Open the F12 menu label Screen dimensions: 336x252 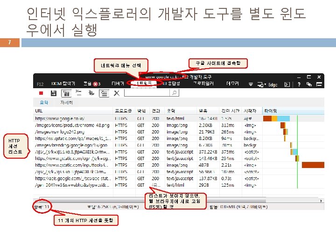point(40,84)
